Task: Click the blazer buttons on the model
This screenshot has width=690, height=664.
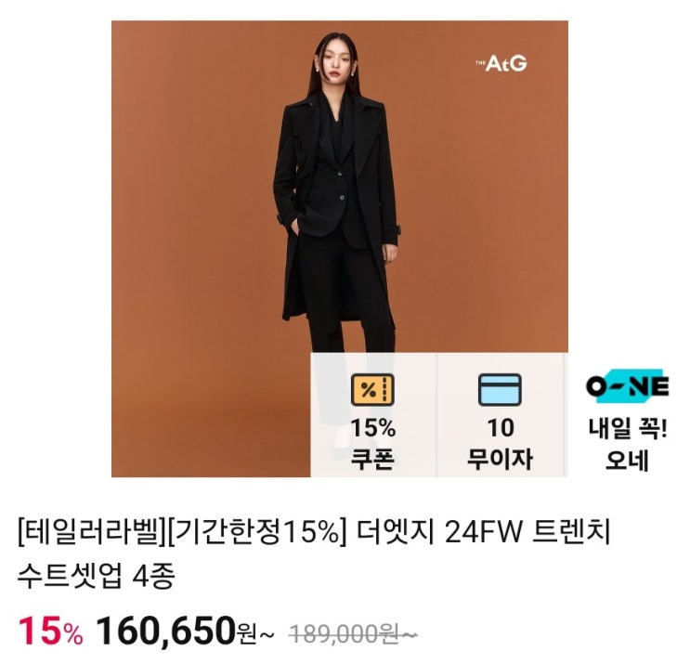Action: point(341,185)
